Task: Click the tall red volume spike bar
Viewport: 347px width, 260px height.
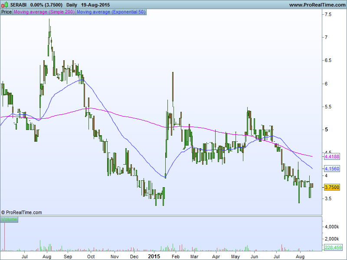Action: coord(4,237)
